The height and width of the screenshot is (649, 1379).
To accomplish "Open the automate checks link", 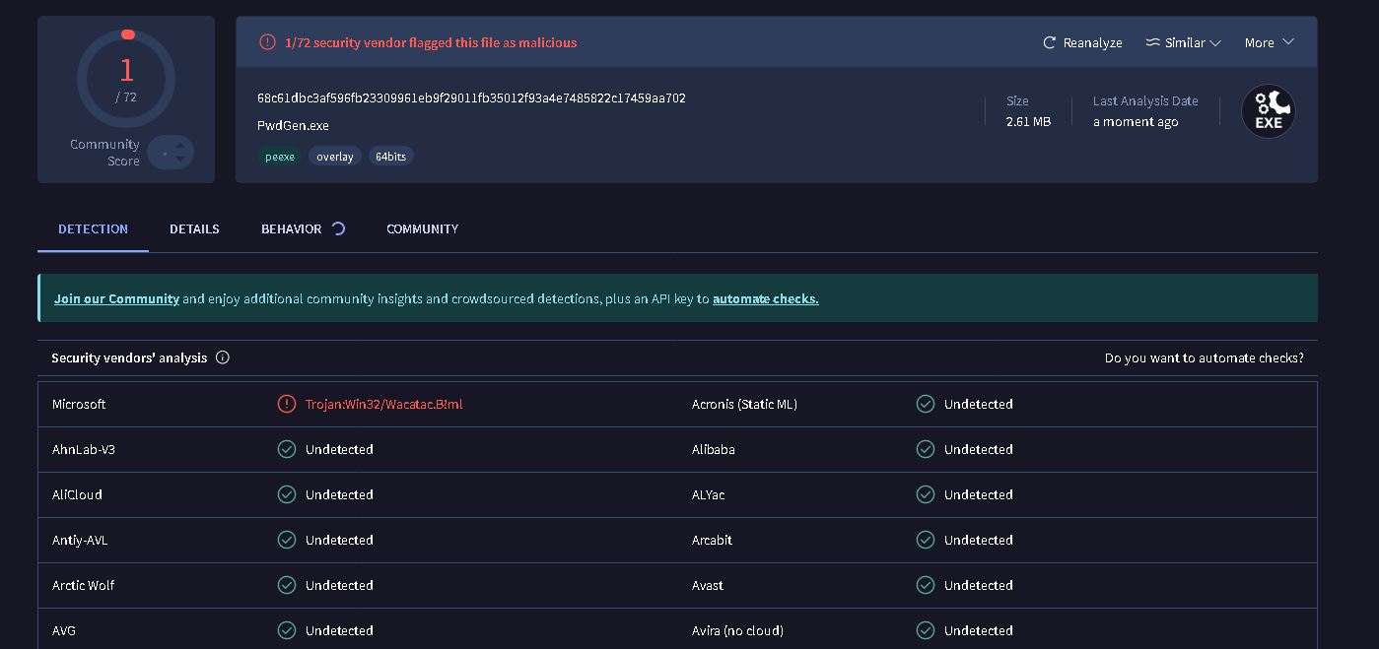I will point(765,298).
